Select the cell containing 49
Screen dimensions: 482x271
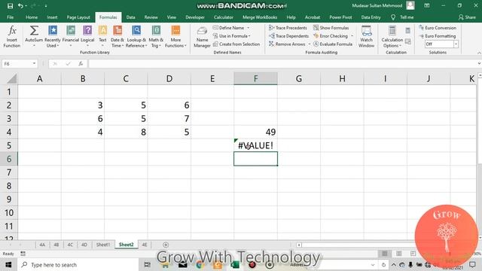click(x=255, y=132)
